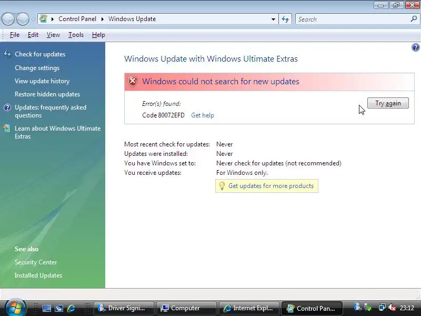
Task: Click the restore window button
Action: (x=396, y=5)
